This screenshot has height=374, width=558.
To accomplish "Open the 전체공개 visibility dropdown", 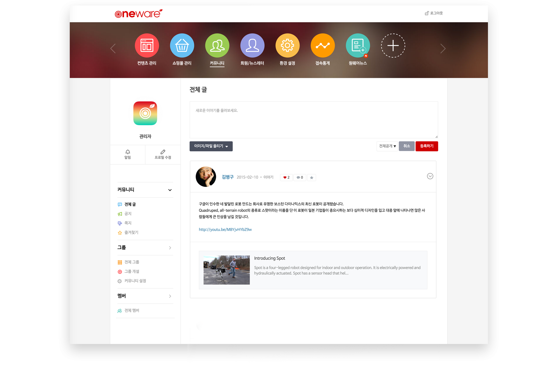I will tap(387, 146).
